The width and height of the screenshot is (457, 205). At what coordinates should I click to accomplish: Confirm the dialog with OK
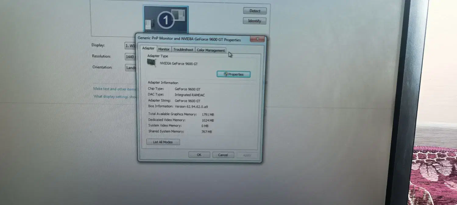(x=199, y=155)
